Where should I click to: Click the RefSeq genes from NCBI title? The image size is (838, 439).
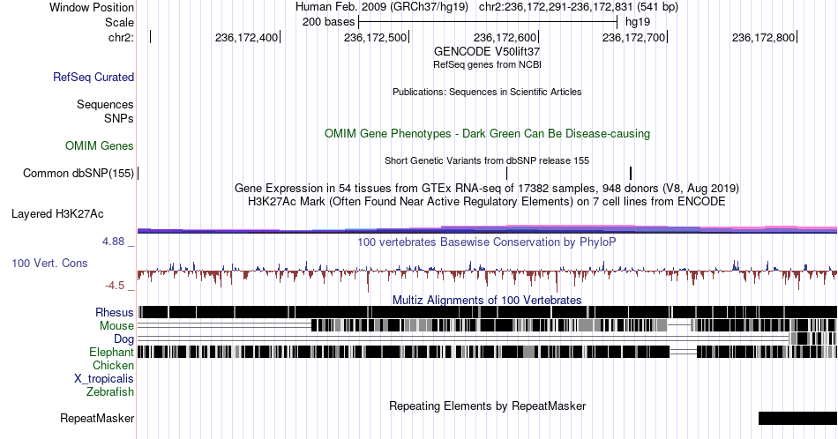tap(487, 64)
